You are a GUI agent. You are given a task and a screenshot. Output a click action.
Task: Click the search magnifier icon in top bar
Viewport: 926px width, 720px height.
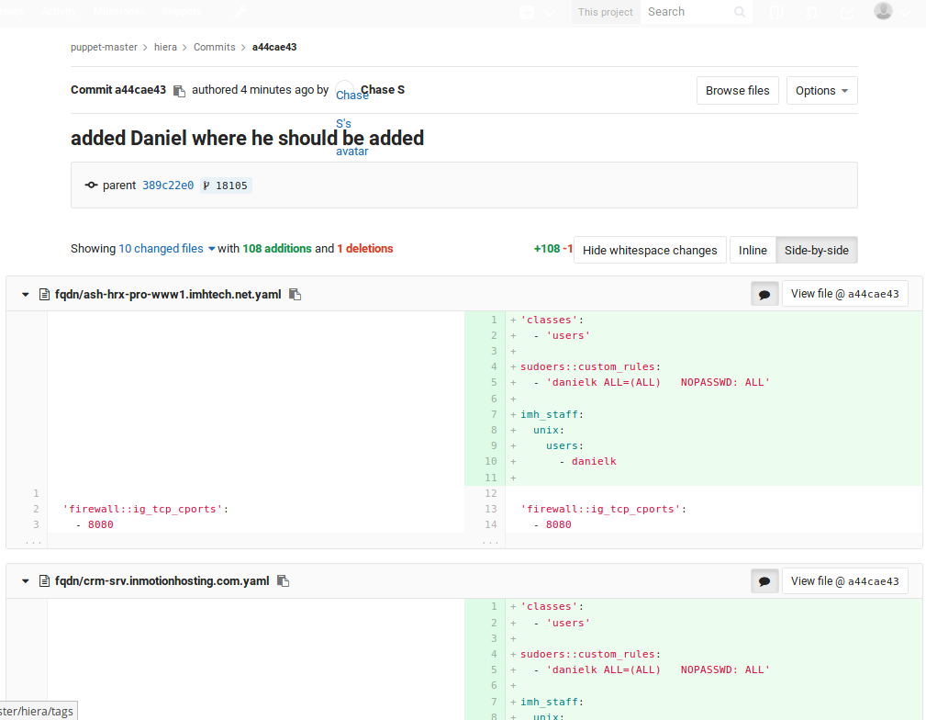740,13
